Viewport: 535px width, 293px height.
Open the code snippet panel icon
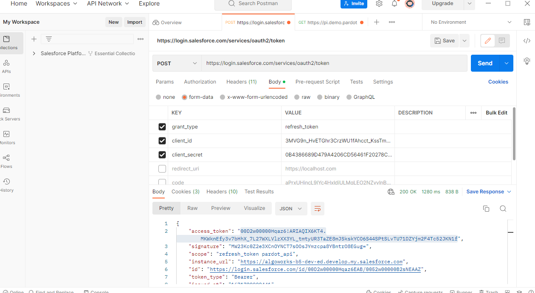pos(527,41)
